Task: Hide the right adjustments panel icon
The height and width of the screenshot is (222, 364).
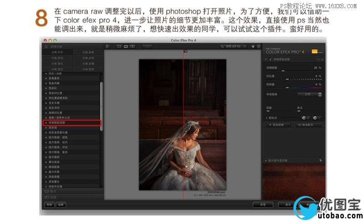Action: coord(258,46)
